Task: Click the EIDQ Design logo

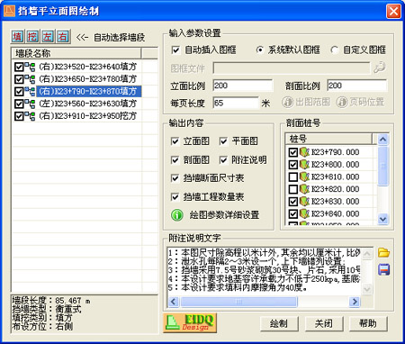Action: click(x=190, y=322)
